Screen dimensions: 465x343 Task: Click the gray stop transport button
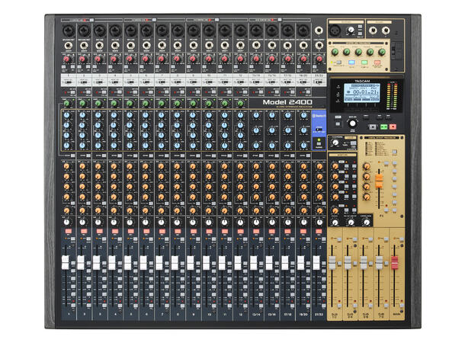coord(372,127)
